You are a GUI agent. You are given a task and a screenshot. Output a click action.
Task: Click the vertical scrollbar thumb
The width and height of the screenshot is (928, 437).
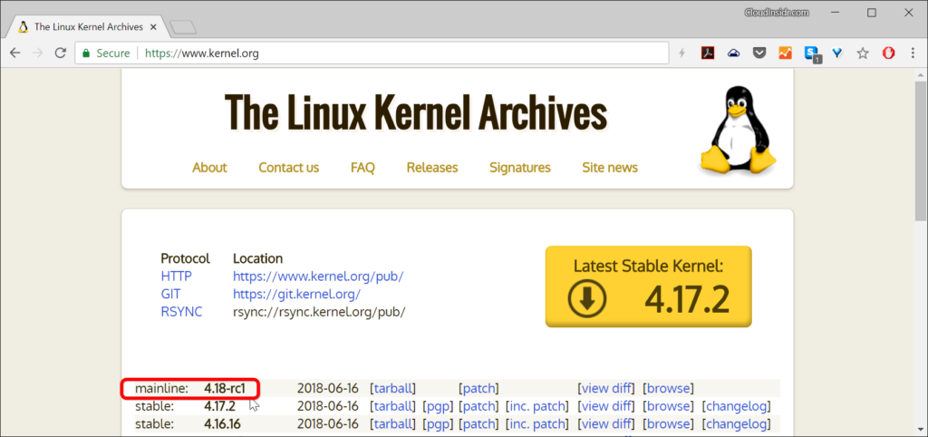click(921, 153)
